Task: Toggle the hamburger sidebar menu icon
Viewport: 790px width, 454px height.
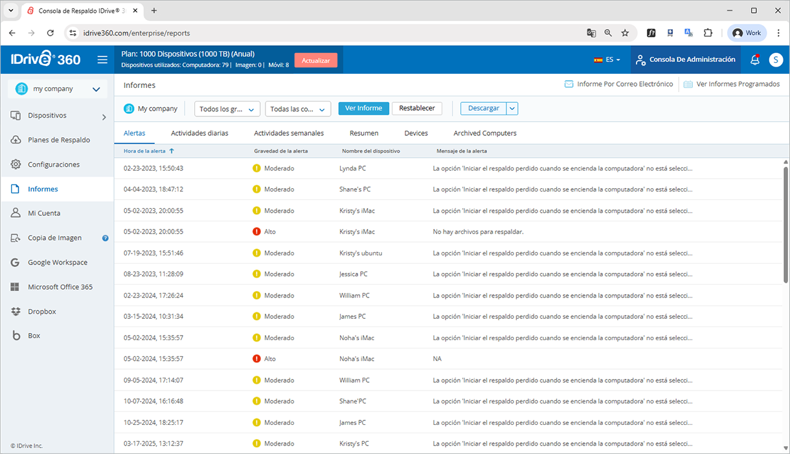Action: [x=102, y=60]
